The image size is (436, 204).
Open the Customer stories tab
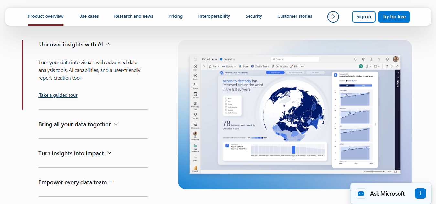[x=295, y=16]
